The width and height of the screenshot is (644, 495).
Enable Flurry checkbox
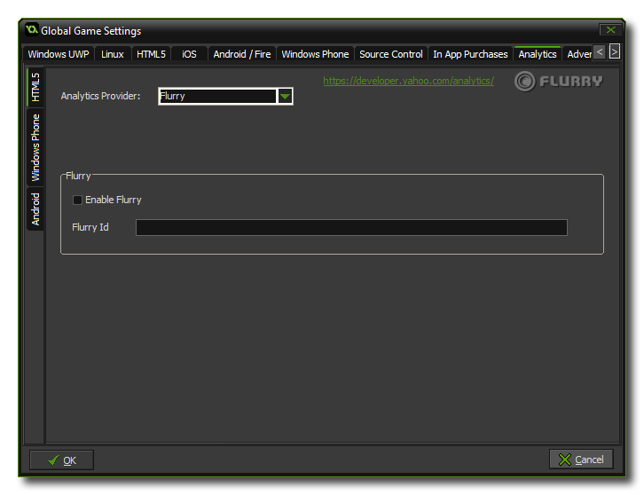pos(77,200)
